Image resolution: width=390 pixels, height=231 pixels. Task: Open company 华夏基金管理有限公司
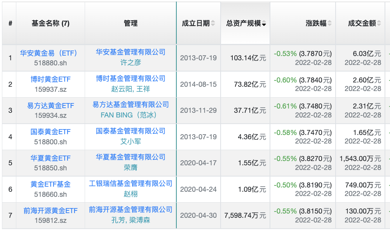[x=131, y=157]
